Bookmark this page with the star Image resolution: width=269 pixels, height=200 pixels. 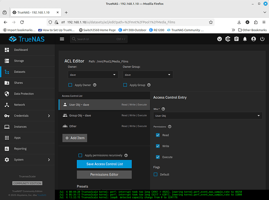[x=211, y=22]
